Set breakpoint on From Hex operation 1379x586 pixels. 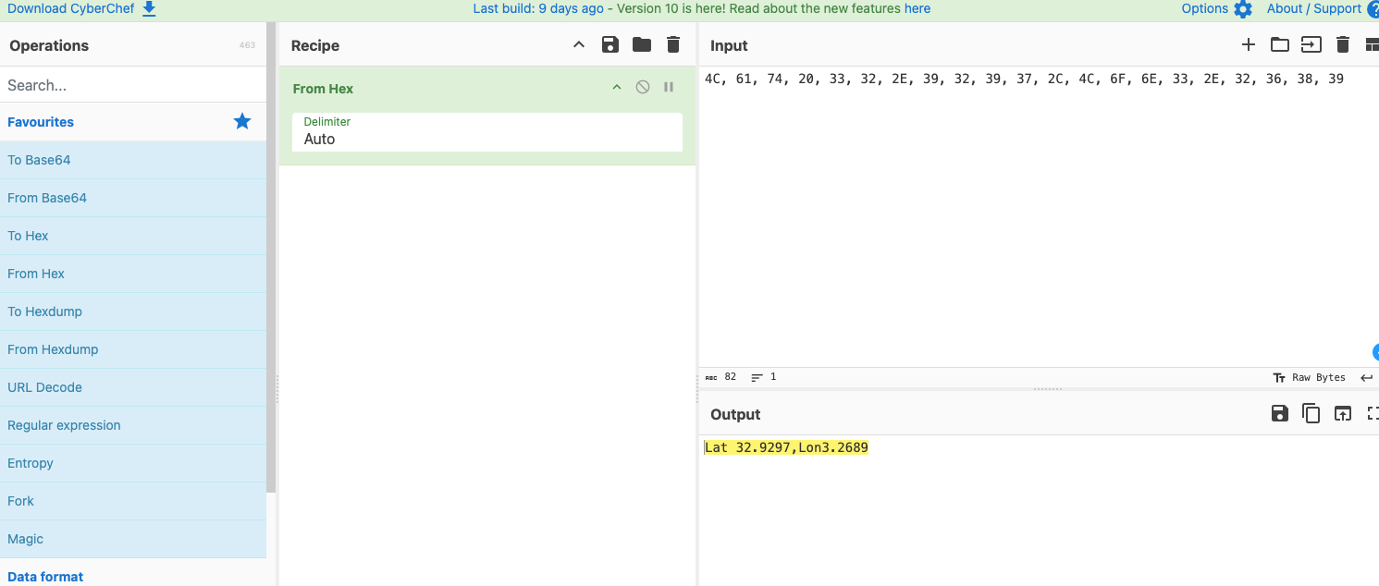669,88
